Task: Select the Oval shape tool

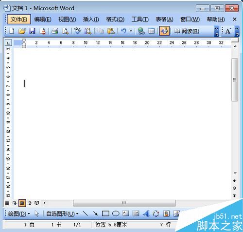Action: click(116, 213)
